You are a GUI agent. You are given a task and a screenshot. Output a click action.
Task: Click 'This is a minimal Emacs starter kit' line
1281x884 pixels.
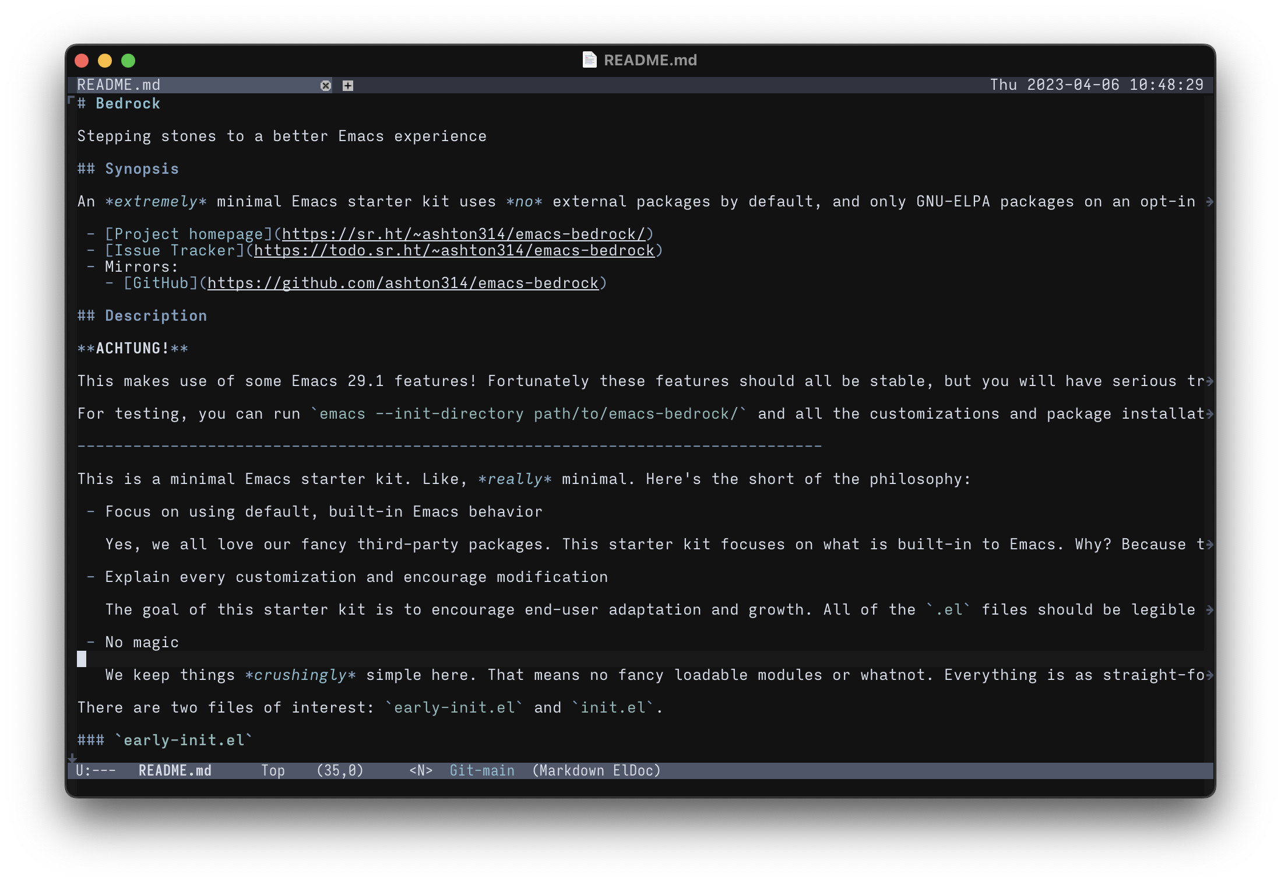[x=525, y=479]
